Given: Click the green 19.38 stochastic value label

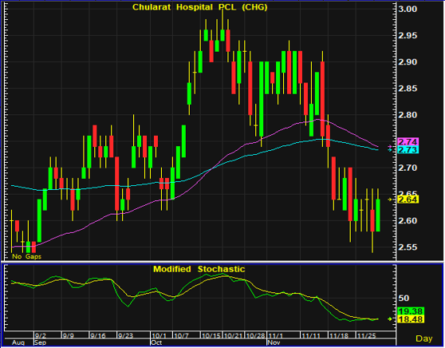Looking at the screenshot, I should [411, 311].
